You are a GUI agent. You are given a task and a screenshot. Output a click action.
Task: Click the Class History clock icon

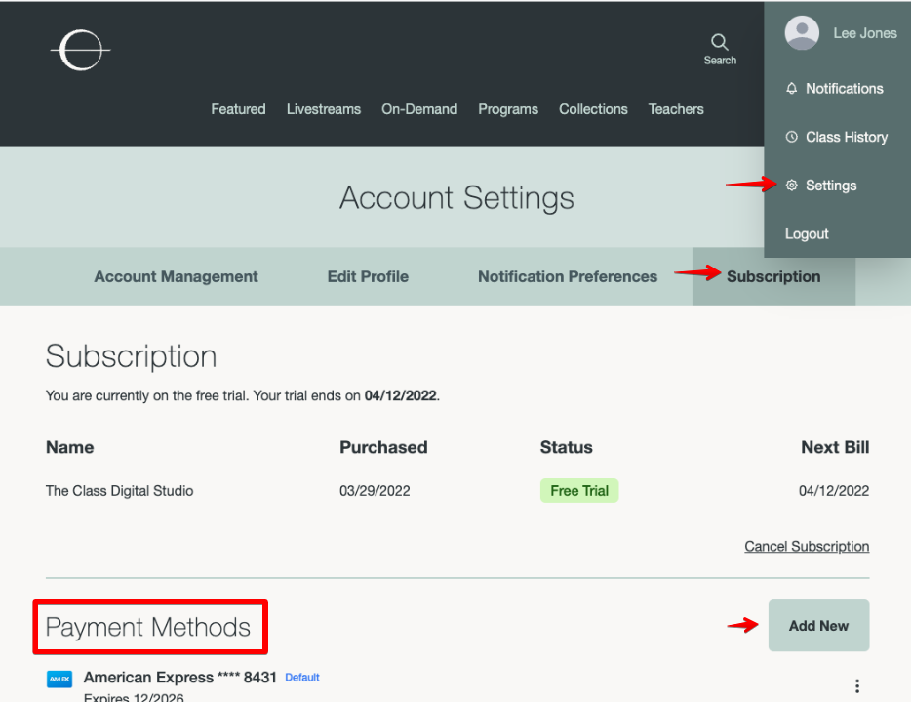click(x=791, y=138)
